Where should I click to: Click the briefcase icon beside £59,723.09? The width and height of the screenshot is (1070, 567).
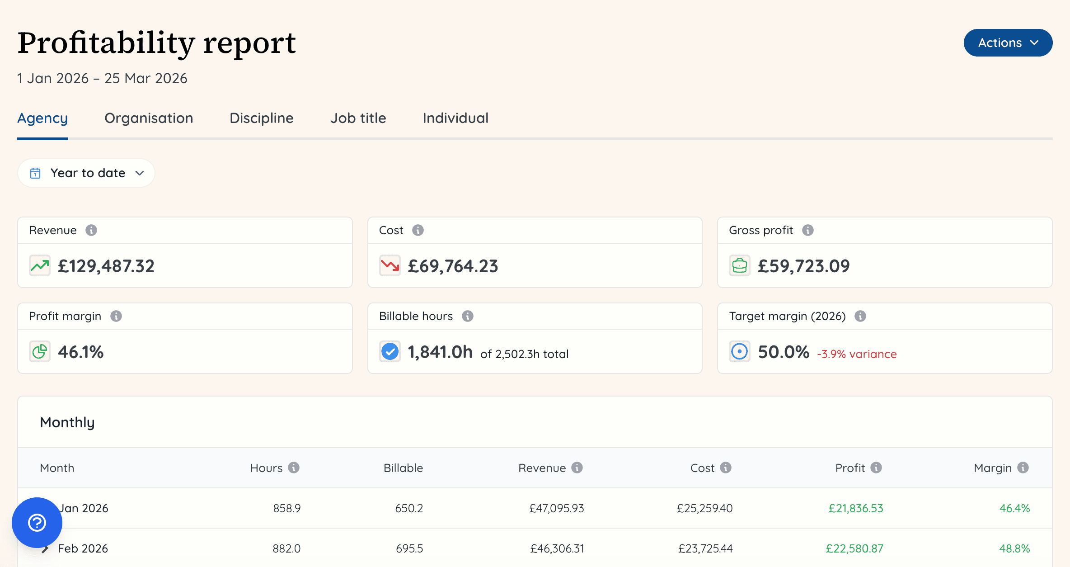pyautogui.click(x=739, y=265)
